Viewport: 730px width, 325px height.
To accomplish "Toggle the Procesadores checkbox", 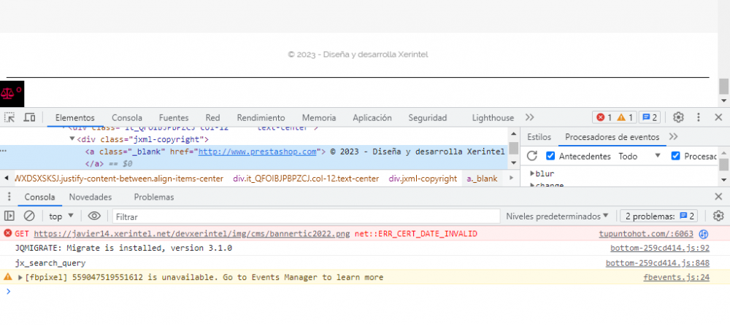I will pyautogui.click(x=675, y=156).
